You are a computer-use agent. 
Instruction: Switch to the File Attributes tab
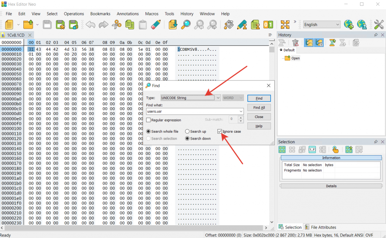click(320, 227)
